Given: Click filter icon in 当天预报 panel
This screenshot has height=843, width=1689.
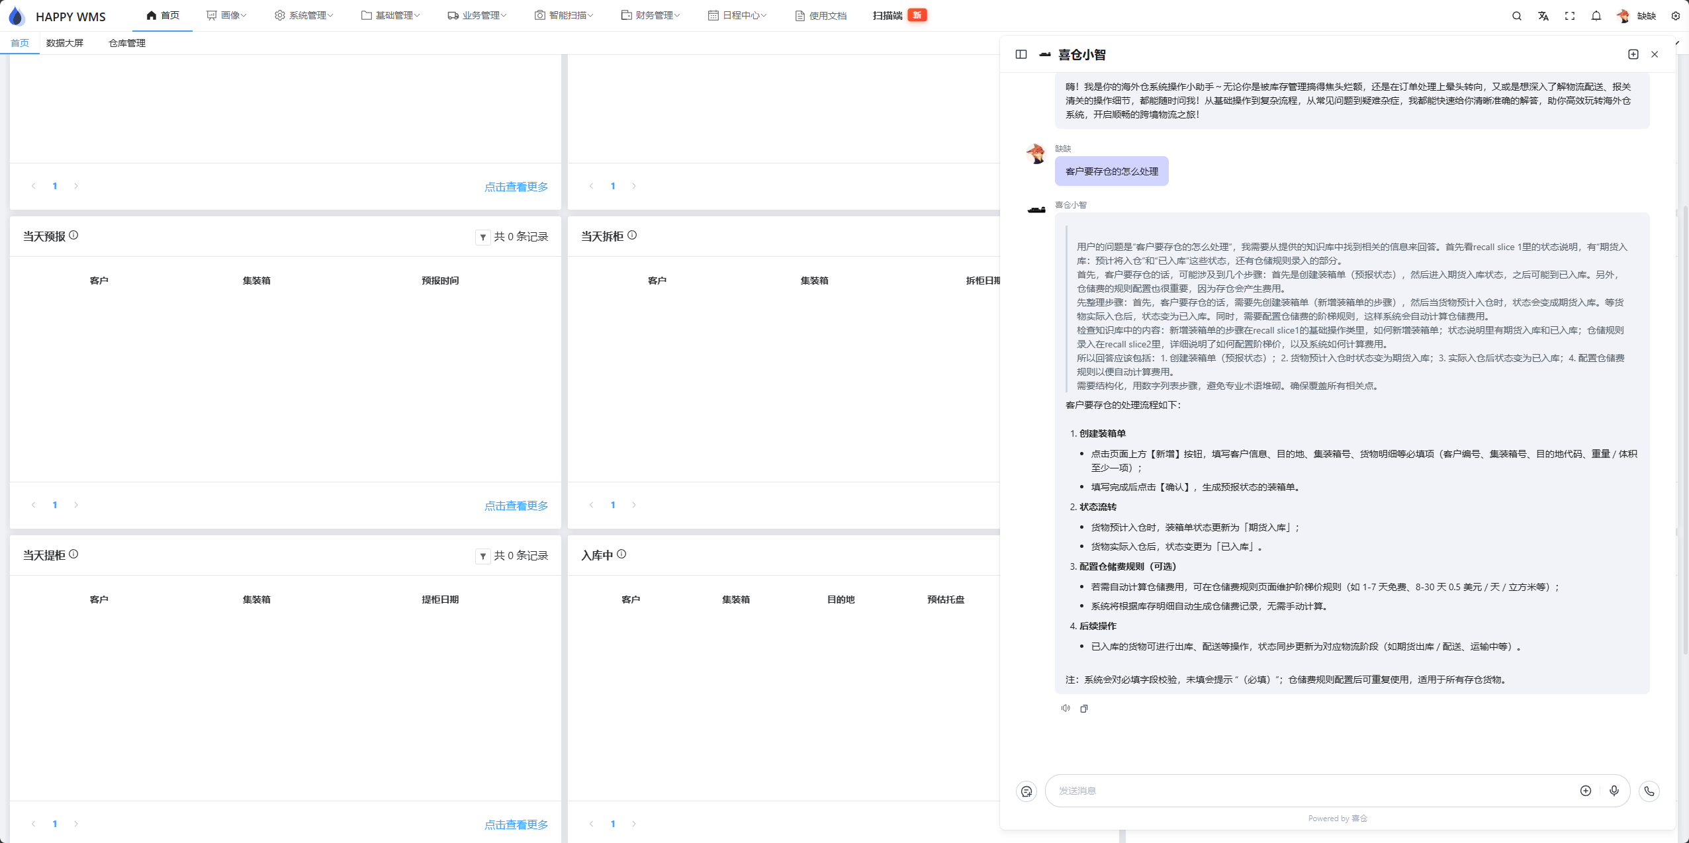Looking at the screenshot, I should [x=482, y=237].
